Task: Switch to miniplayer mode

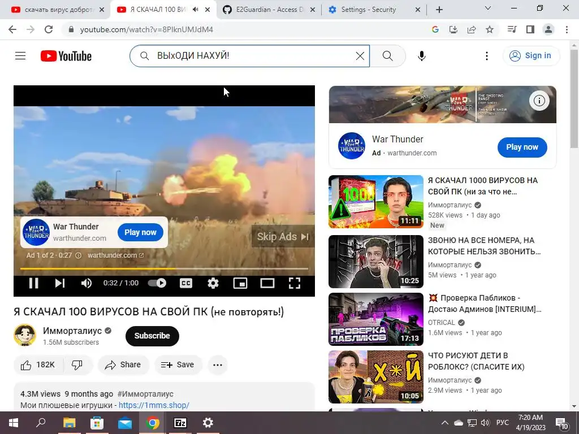Action: 240,283
